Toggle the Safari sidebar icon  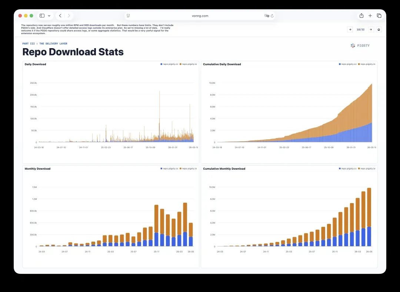click(42, 16)
